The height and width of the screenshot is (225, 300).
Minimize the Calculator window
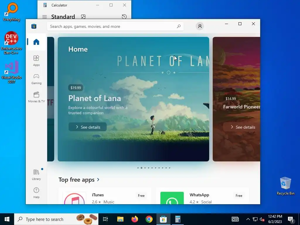pyautogui.click(x=98, y=5)
